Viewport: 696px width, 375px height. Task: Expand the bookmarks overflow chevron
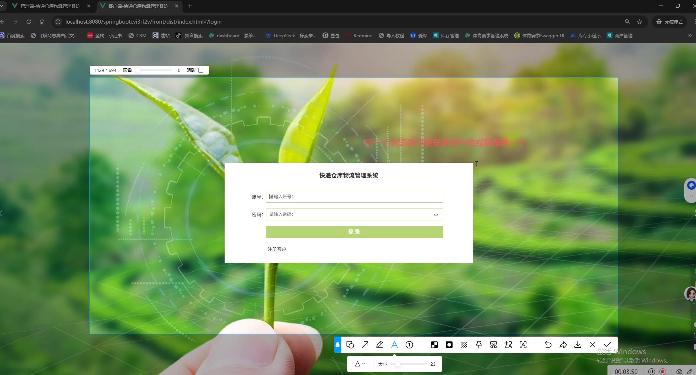tap(690, 35)
